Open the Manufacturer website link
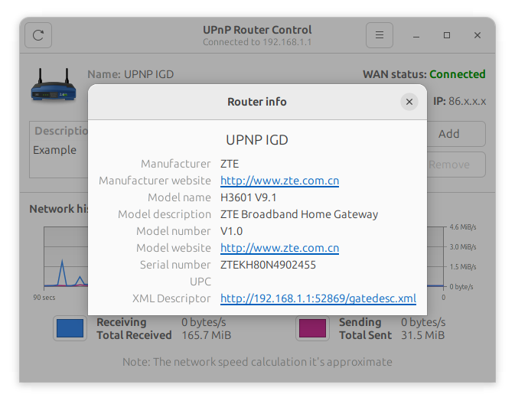 click(x=279, y=181)
